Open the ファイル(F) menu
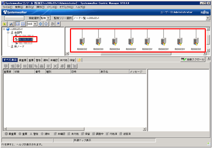Image resolution: width=212 pixels, height=148 pixels. (8, 7)
